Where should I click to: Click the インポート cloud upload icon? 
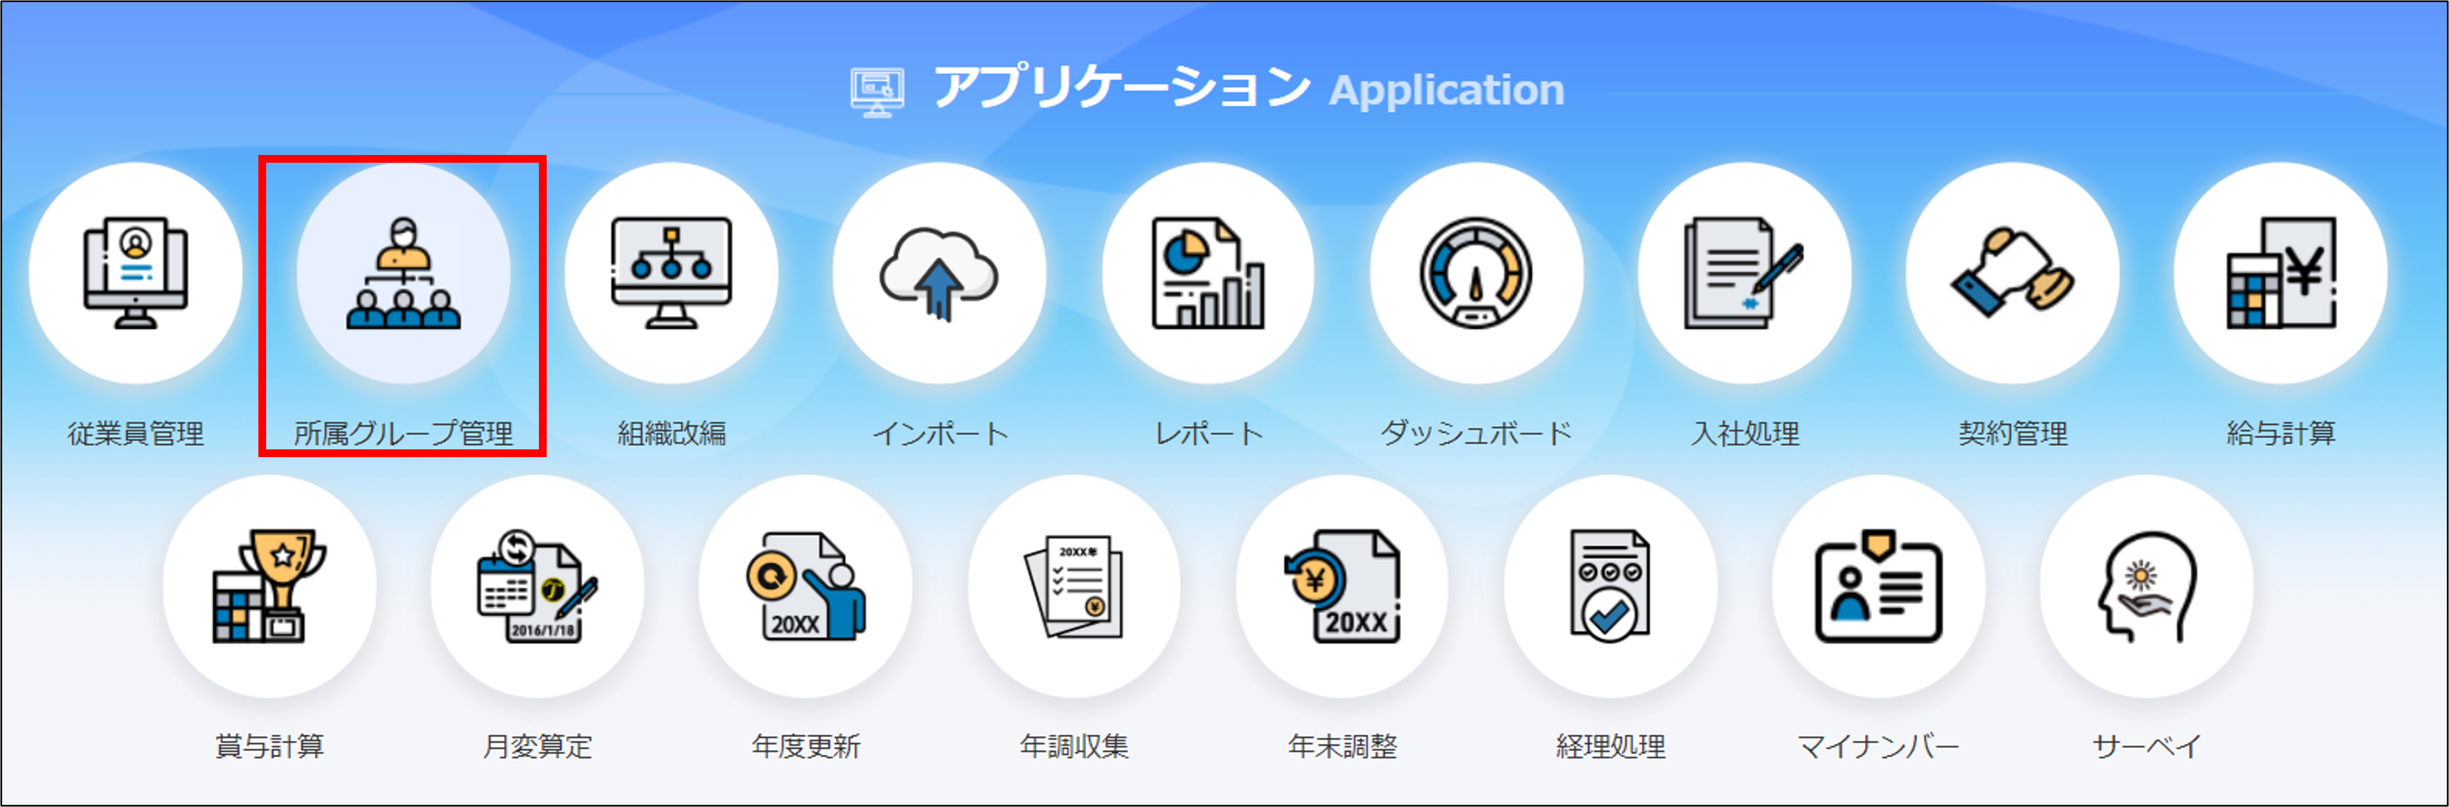tap(939, 273)
